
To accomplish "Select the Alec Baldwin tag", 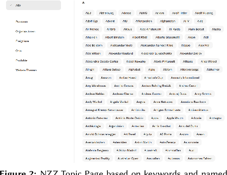I will [x=94, y=46].
